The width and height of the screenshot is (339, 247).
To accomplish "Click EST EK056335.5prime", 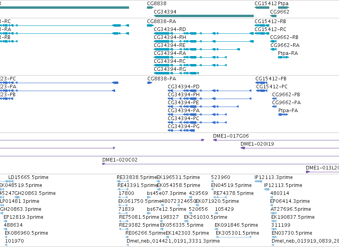I will click(182, 225).
